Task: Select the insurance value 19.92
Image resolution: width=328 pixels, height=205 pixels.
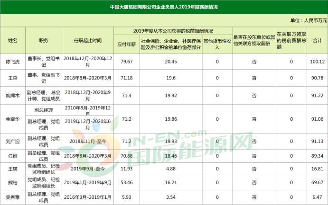Action: click(x=171, y=96)
